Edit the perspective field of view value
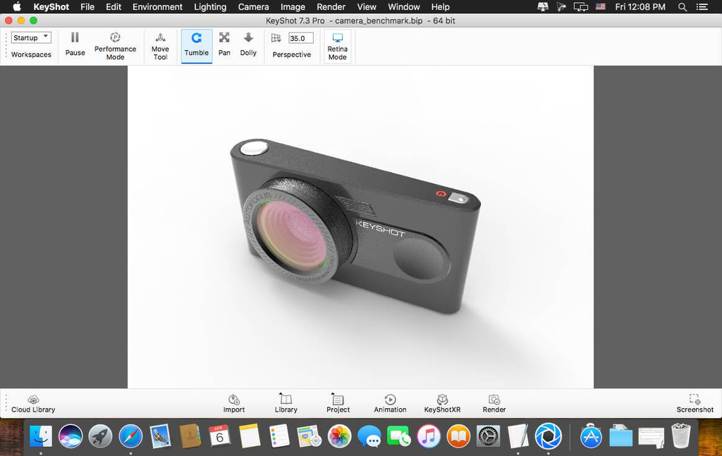 coord(299,37)
